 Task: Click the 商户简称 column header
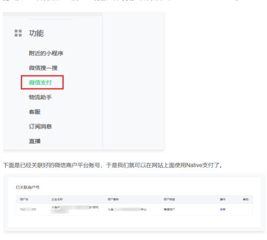point(113,200)
